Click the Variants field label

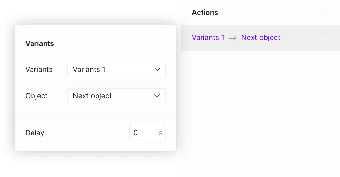point(39,70)
